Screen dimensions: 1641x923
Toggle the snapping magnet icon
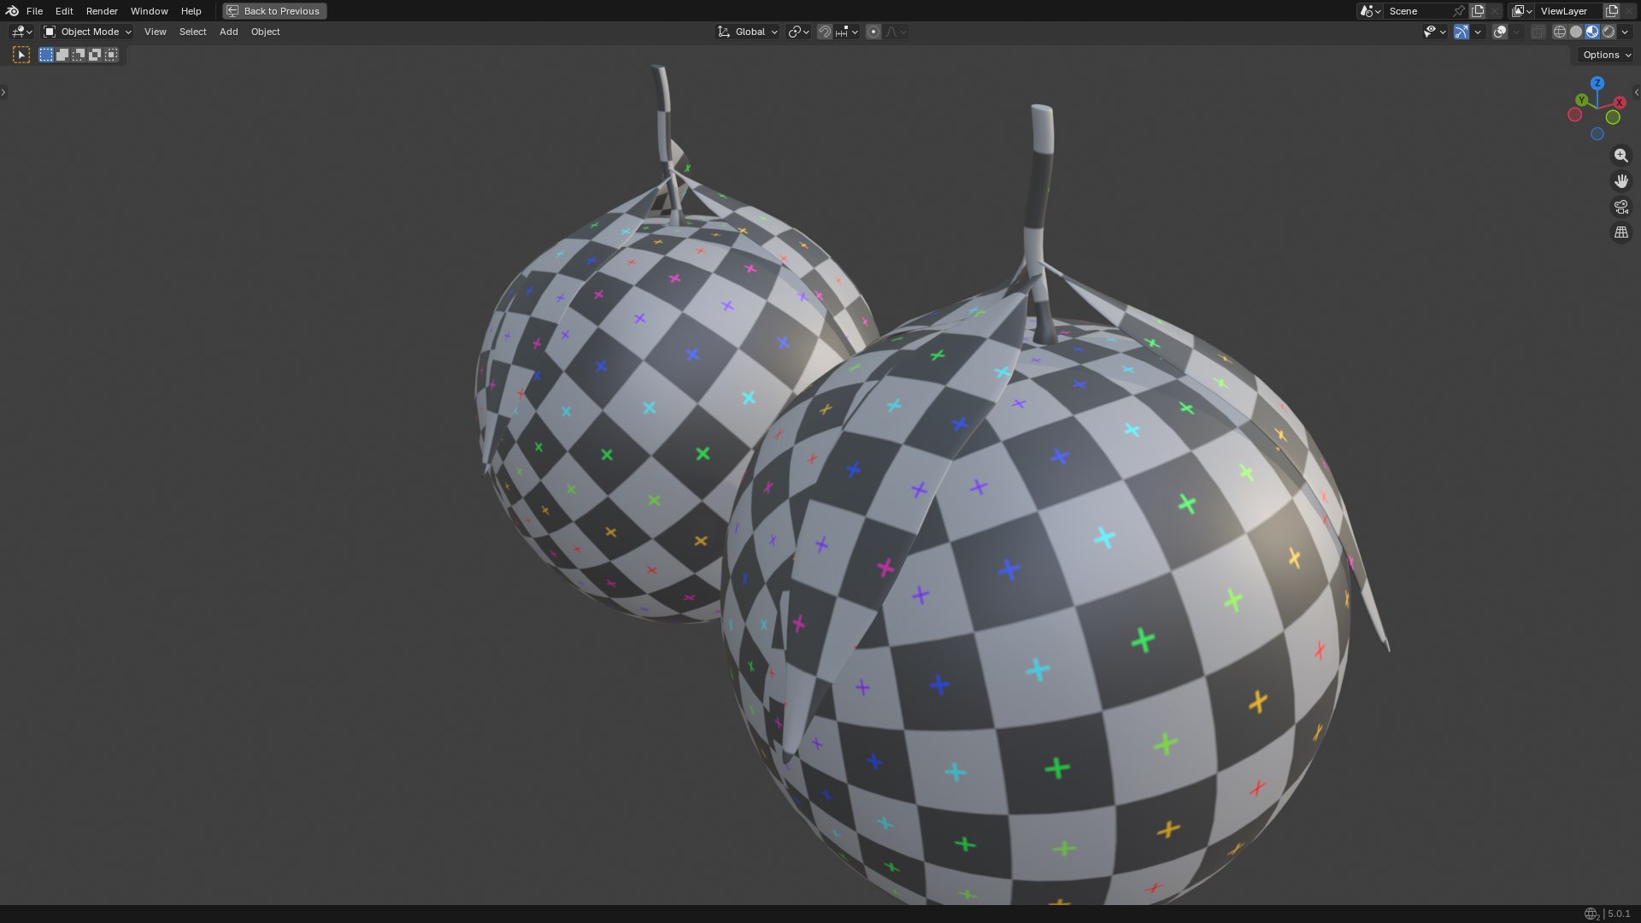(x=825, y=32)
